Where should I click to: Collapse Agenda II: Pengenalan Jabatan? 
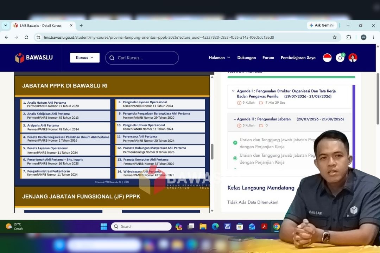pyautogui.click(x=289, y=122)
